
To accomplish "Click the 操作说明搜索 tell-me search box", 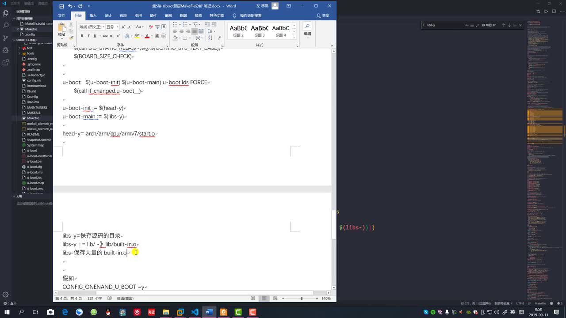I will (x=250, y=15).
